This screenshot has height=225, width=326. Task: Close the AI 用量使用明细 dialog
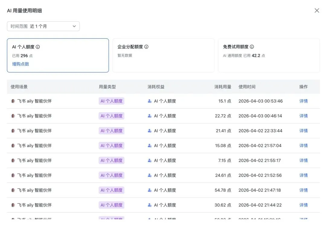pos(317,11)
